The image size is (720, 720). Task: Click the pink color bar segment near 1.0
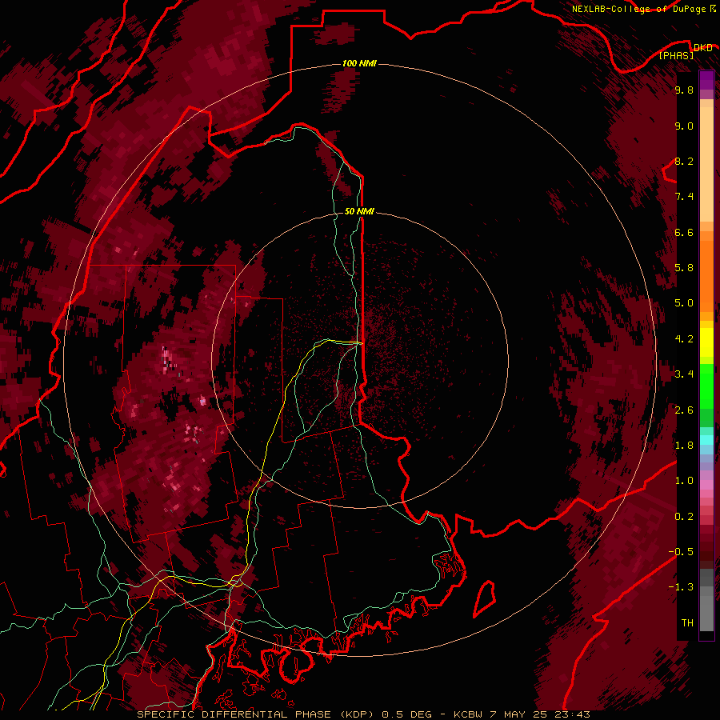[x=706, y=485]
